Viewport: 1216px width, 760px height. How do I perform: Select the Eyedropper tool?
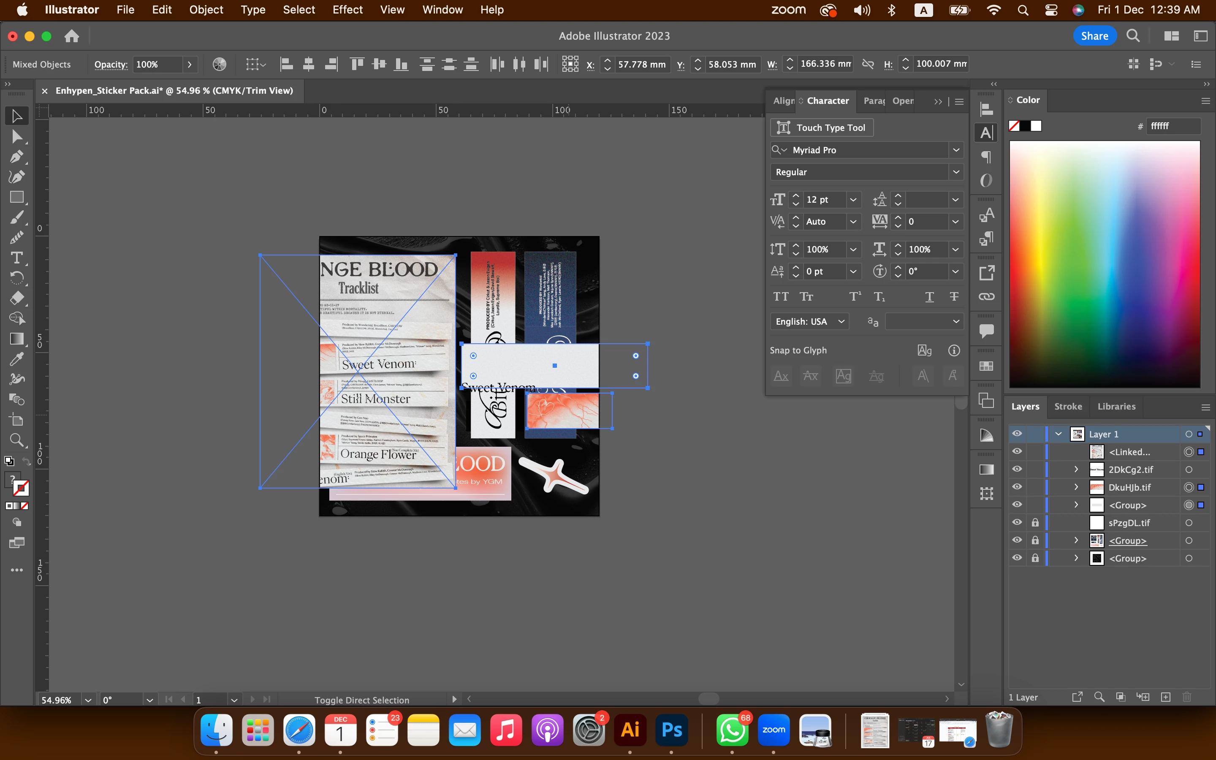pos(16,359)
